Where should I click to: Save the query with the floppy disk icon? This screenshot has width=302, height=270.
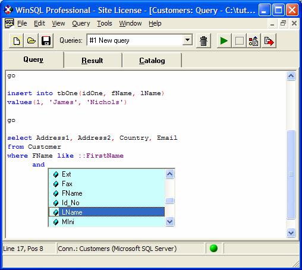46,41
